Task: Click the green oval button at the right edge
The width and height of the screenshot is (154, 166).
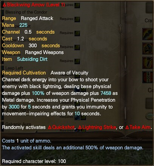Action: click(x=150, y=116)
